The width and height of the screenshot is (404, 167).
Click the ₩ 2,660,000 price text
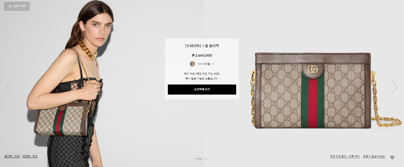click(202, 56)
